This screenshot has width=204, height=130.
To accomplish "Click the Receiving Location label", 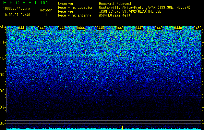I will (x=76, y=8).
